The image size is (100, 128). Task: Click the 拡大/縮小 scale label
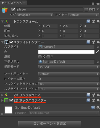pyautogui.click(x=11, y=36)
